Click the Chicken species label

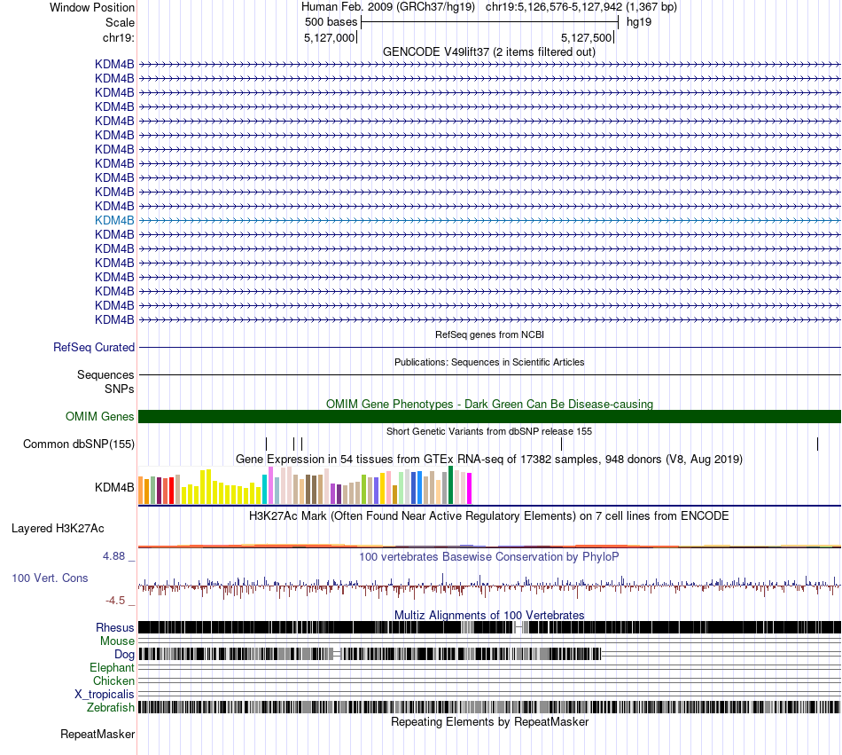coord(113,680)
